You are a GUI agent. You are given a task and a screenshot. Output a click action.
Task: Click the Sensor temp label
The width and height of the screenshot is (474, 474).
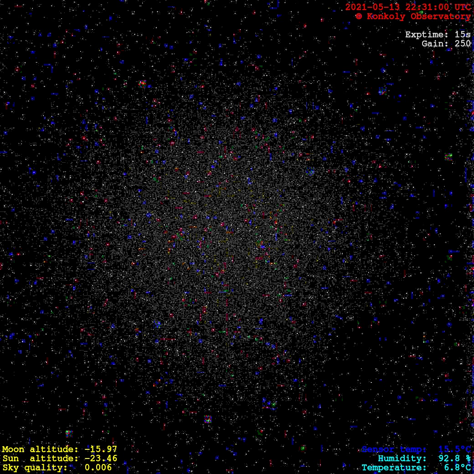(x=394, y=449)
